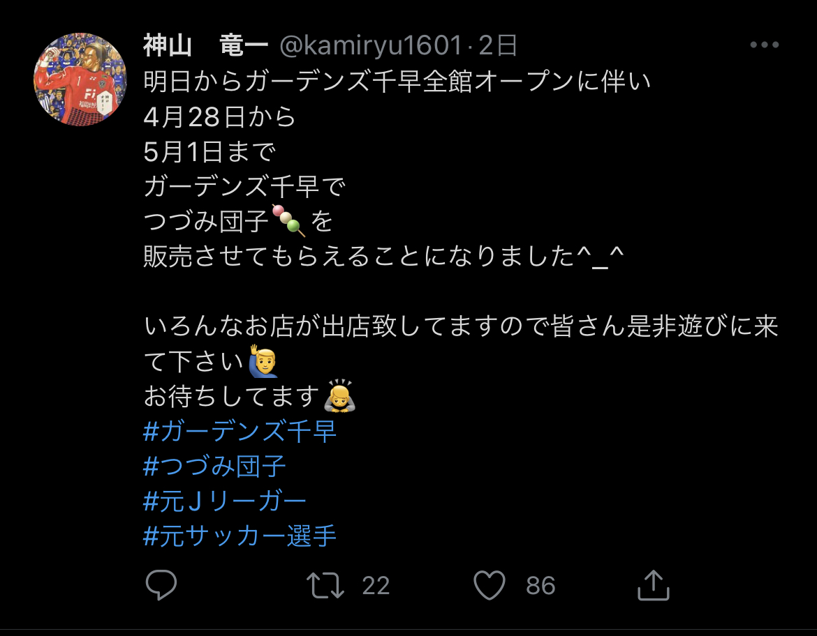Open the goalkeeper profile avatar
The width and height of the screenshot is (817, 636).
(80, 79)
